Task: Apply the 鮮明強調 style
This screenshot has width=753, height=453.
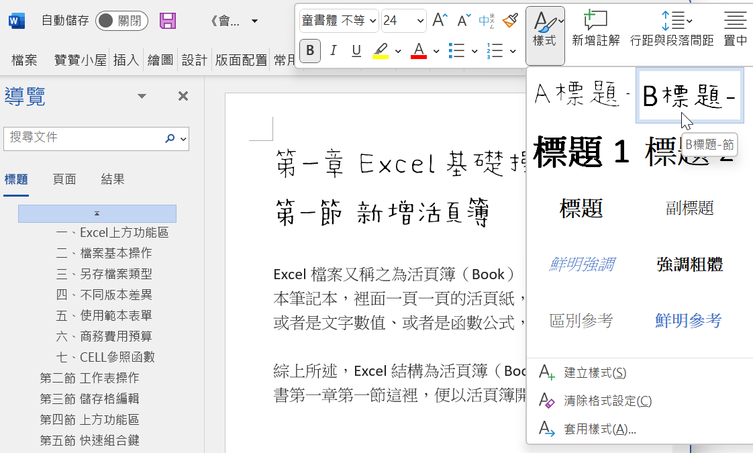Action: click(x=582, y=264)
